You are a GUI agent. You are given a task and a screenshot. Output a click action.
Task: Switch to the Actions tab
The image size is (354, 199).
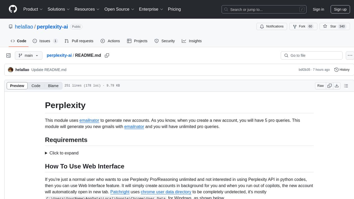click(x=110, y=41)
